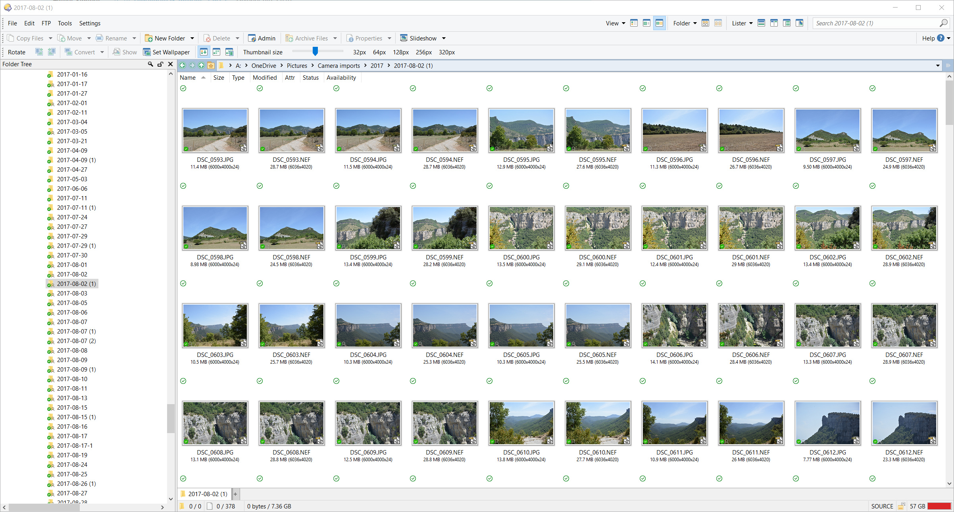
Task: Expand the path bar history dropdown
Action: [938, 65]
